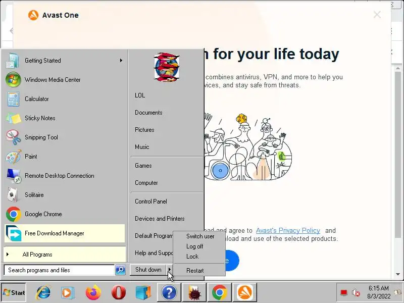Click the muted volume tray icon
Image resolution: width=404 pixels, height=303 pixels.
tap(356, 293)
